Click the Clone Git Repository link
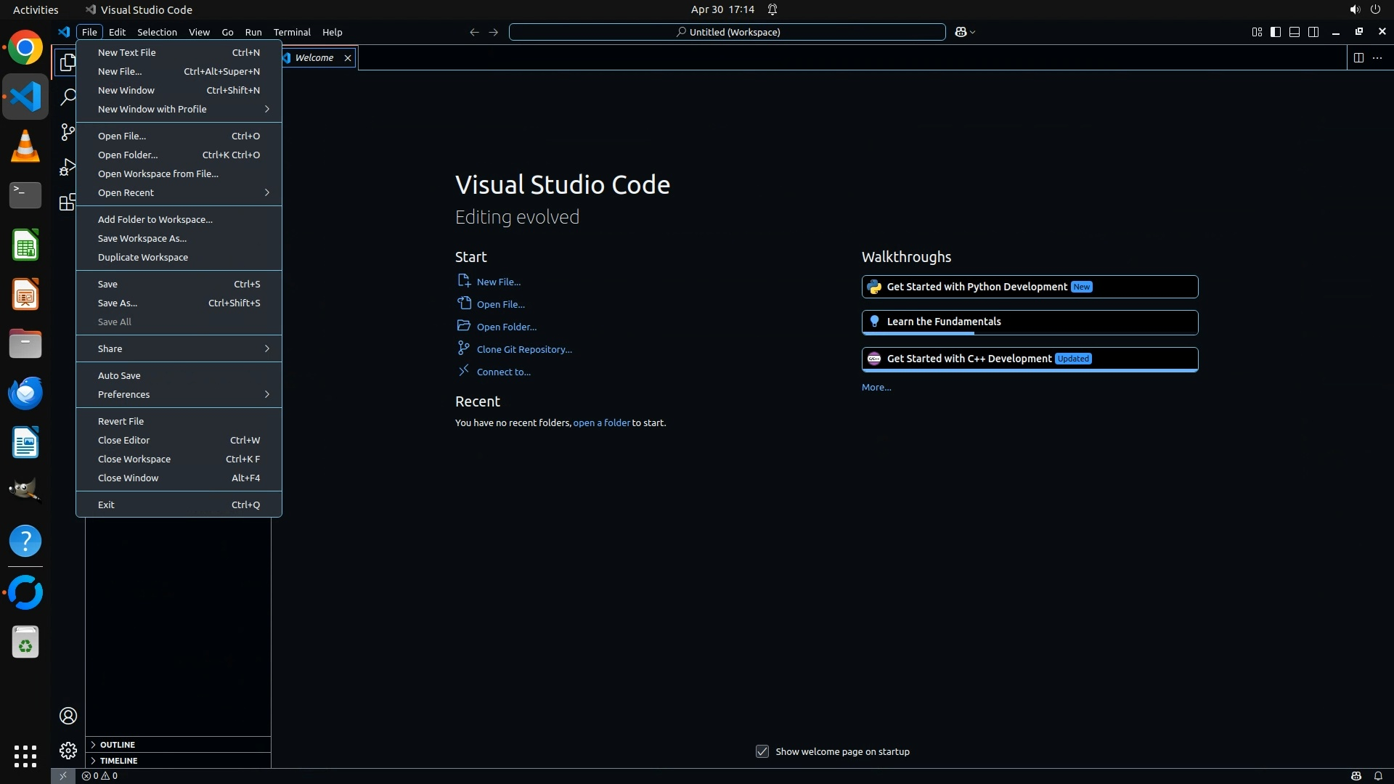The width and height of the screenshot is (1394, 784). (523, 349)
